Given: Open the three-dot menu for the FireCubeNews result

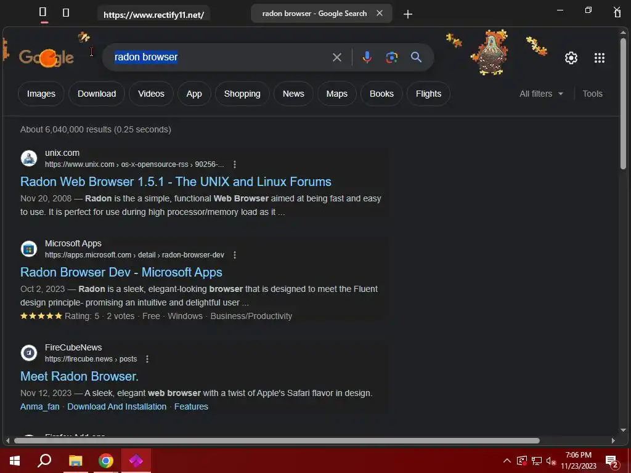Looking at the screenshot, I should 147,359.
